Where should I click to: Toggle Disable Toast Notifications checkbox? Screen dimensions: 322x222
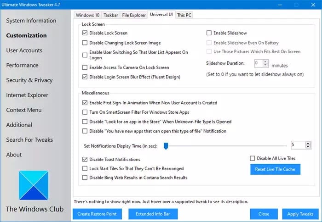(x=85, y=159)
